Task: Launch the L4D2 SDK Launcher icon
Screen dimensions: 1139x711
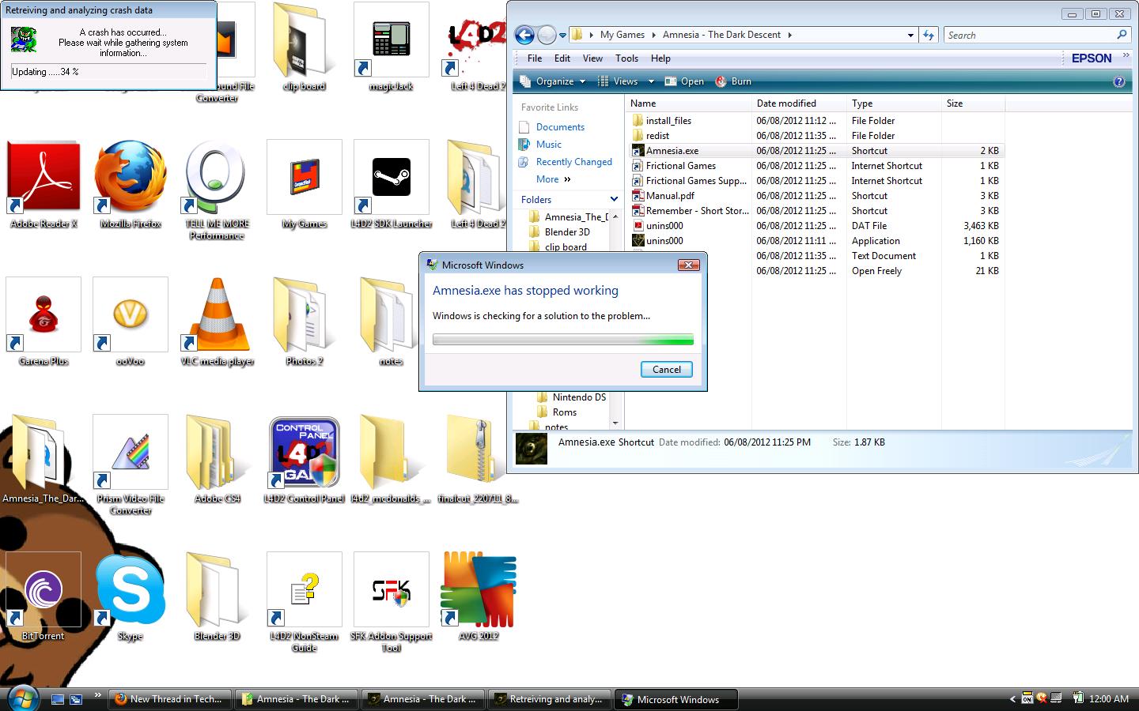Action: coord(391,179)
